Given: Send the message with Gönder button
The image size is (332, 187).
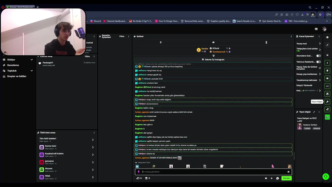Looking at the screenshot, I should pyautogui.click(x=286, y=178).
